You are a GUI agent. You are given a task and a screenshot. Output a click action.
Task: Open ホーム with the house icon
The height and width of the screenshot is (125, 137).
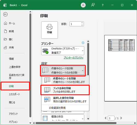pyautogui.click(x=5, y=23)
